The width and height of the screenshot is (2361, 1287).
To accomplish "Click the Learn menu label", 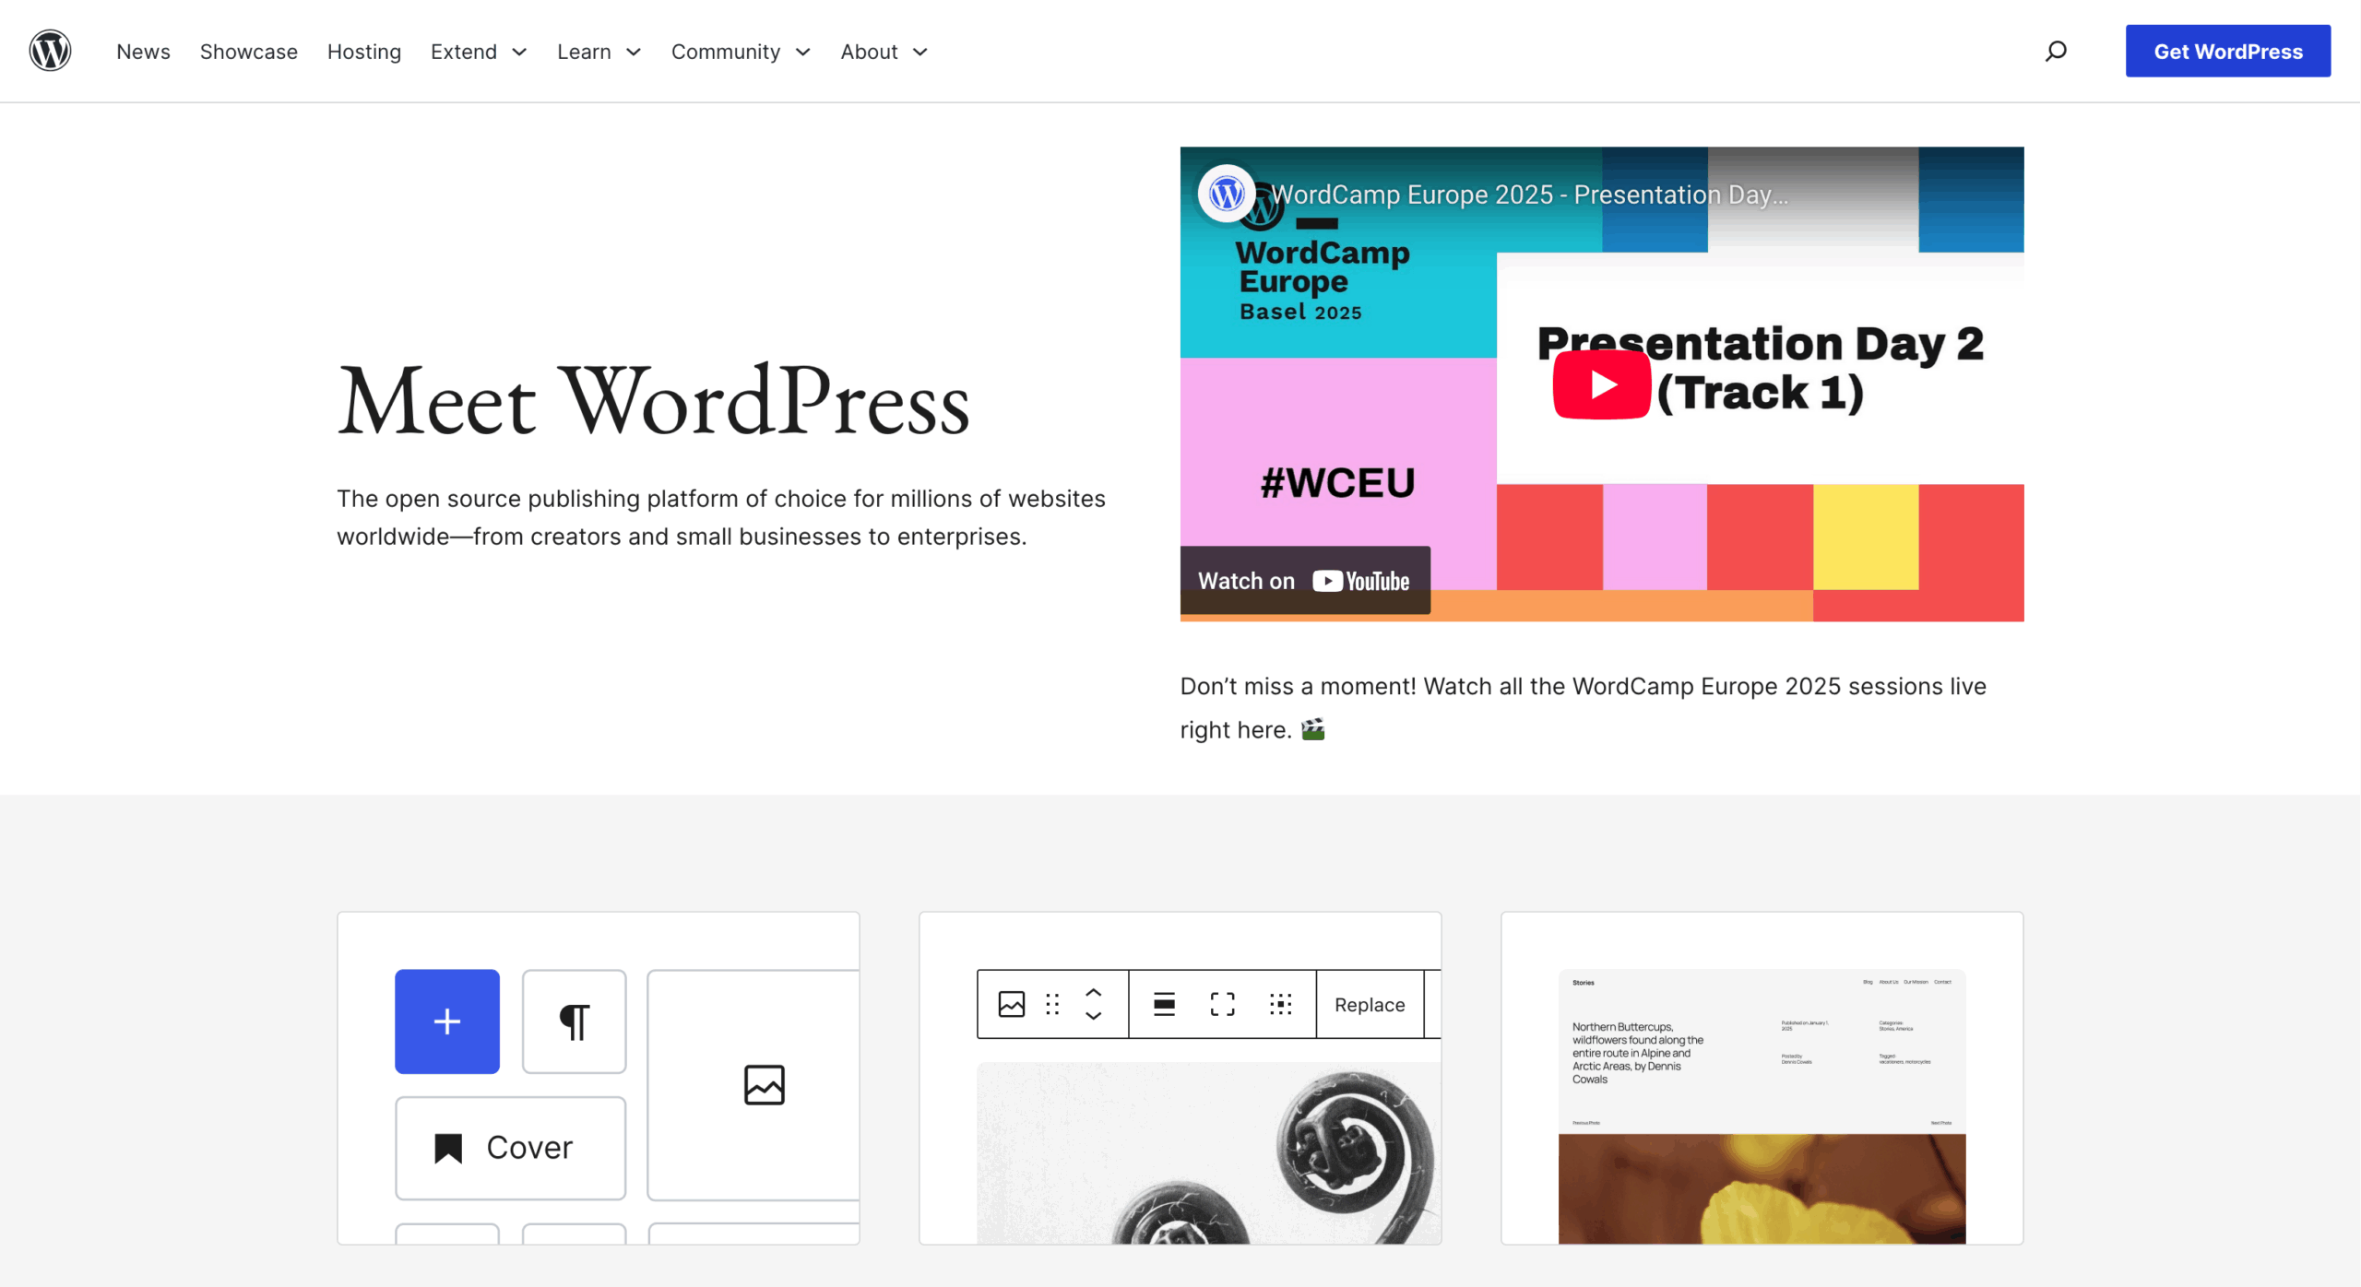I will click(584, 52).
